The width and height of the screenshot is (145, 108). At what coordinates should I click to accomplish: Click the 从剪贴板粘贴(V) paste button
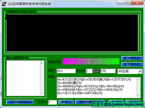pos(20,102)
